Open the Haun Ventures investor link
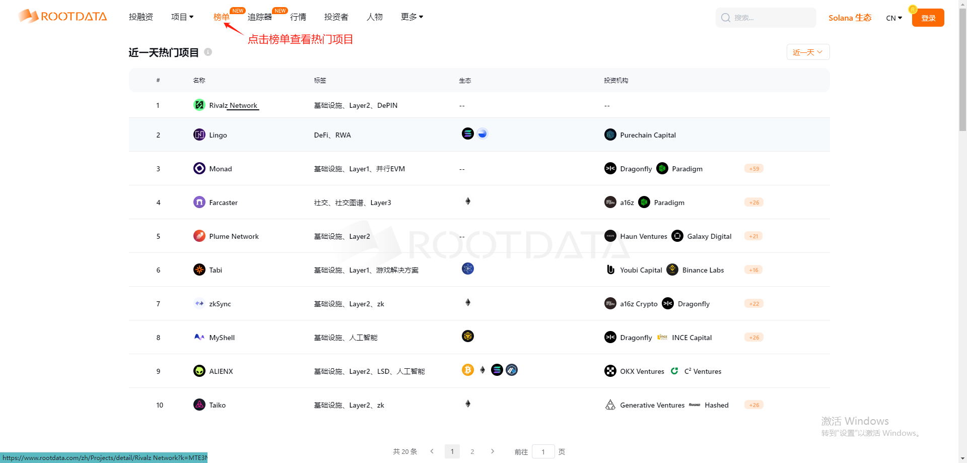Image resolution: width=967 pixels, height=463 pixels. point(643,236)
